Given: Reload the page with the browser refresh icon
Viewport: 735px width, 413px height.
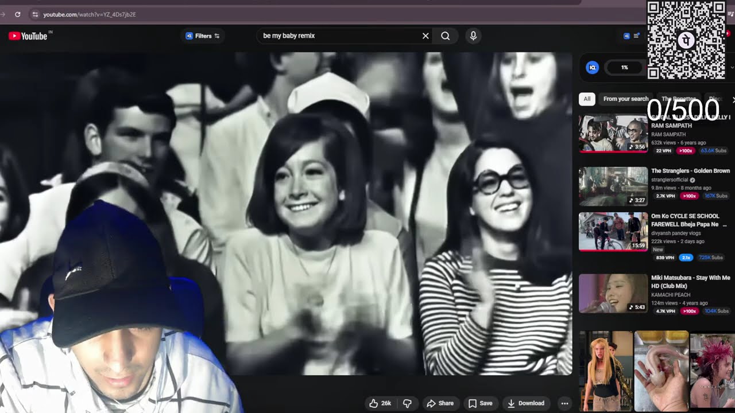Looking at the screenshot, I should [x=18, y=14].
